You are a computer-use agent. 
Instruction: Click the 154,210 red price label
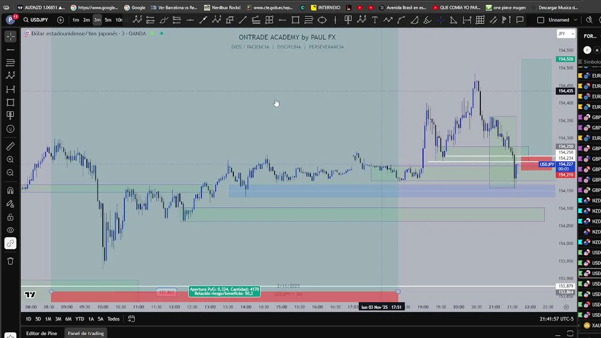coord(565,175)
